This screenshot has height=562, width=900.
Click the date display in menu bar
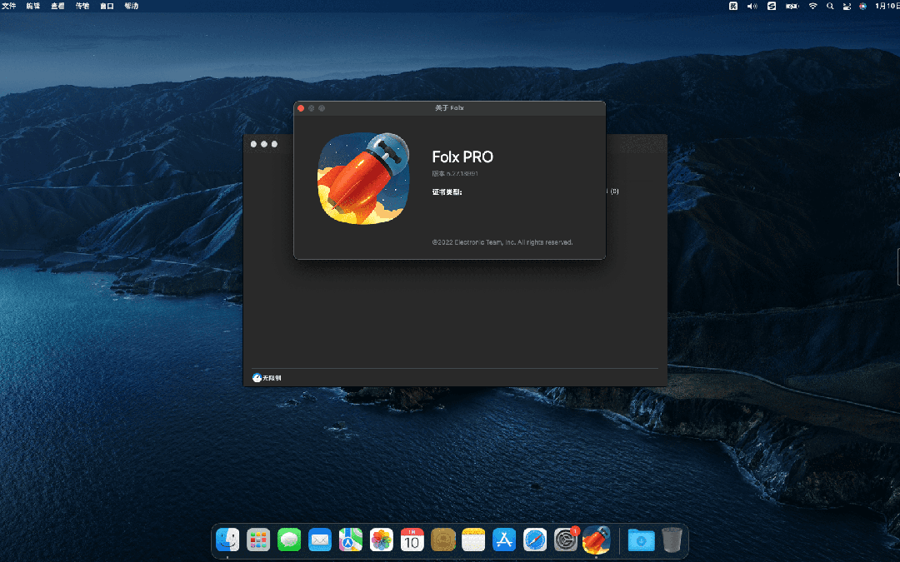(x=887, y=6)
